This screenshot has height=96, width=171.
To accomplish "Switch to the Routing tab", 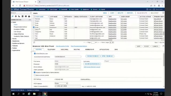I will 77,49.
